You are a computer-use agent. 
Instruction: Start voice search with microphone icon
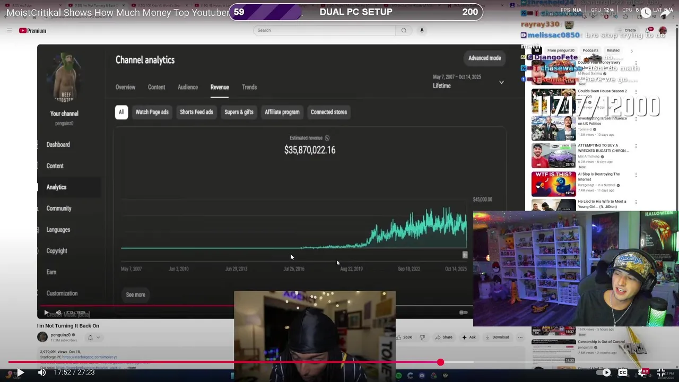pos(422,30)
